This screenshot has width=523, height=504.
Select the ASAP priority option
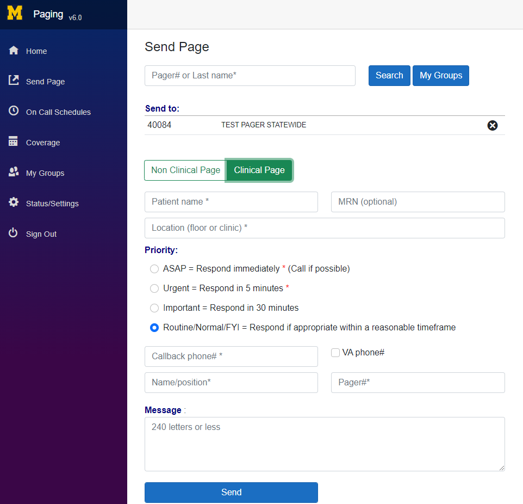(154, 268)
